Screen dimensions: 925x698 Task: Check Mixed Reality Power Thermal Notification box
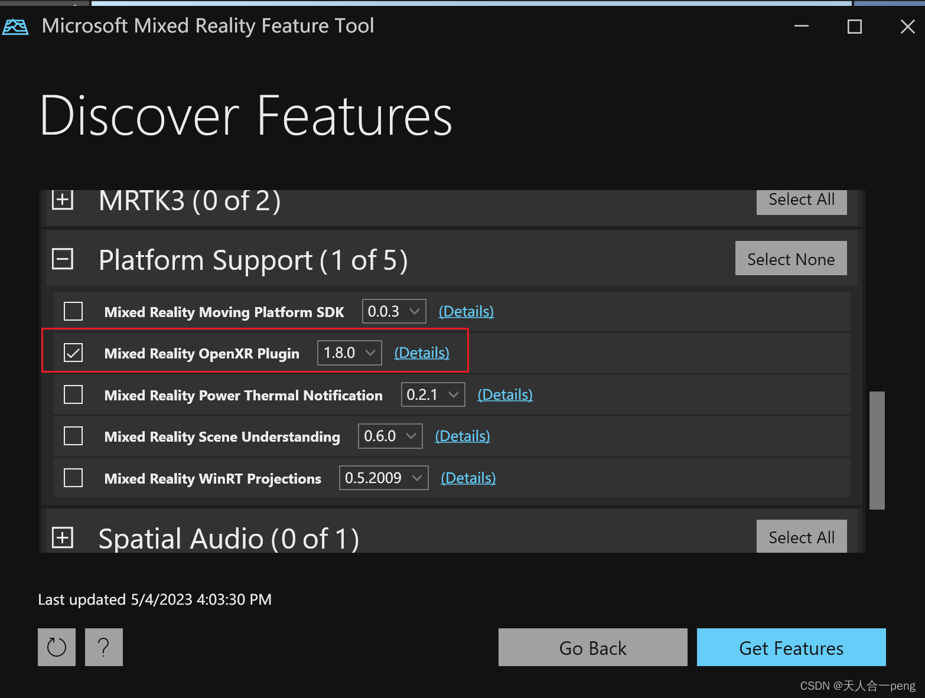[x=73, y=394]
